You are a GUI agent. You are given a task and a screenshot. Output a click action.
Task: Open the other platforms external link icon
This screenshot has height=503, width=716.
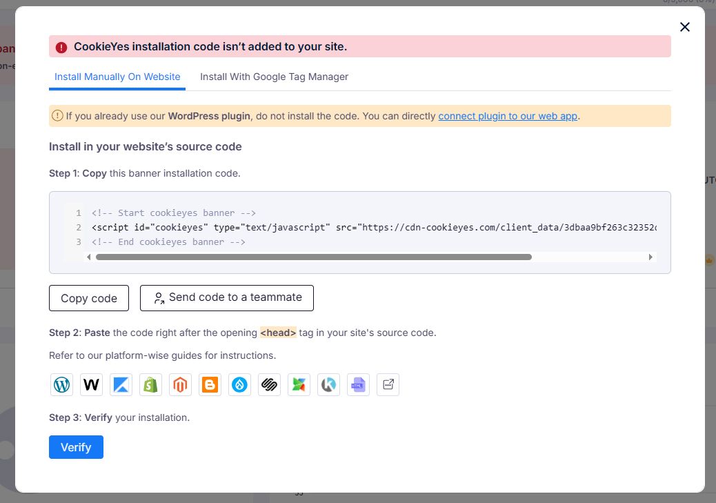[x=388, y=385]
